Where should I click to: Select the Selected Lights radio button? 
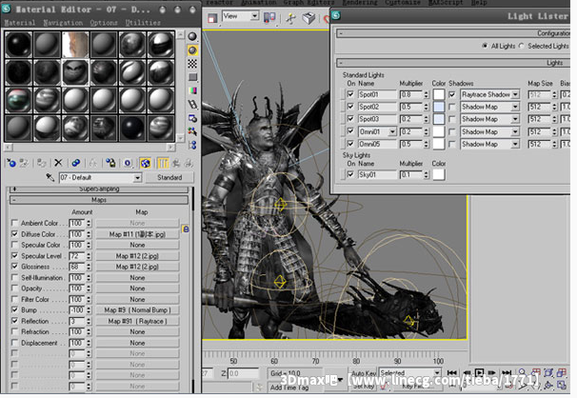click(523, 45)
